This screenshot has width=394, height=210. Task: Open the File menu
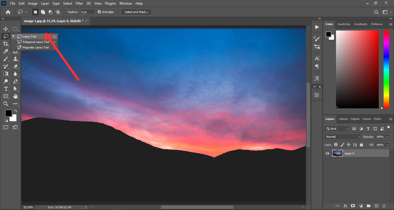click(12, 3)
